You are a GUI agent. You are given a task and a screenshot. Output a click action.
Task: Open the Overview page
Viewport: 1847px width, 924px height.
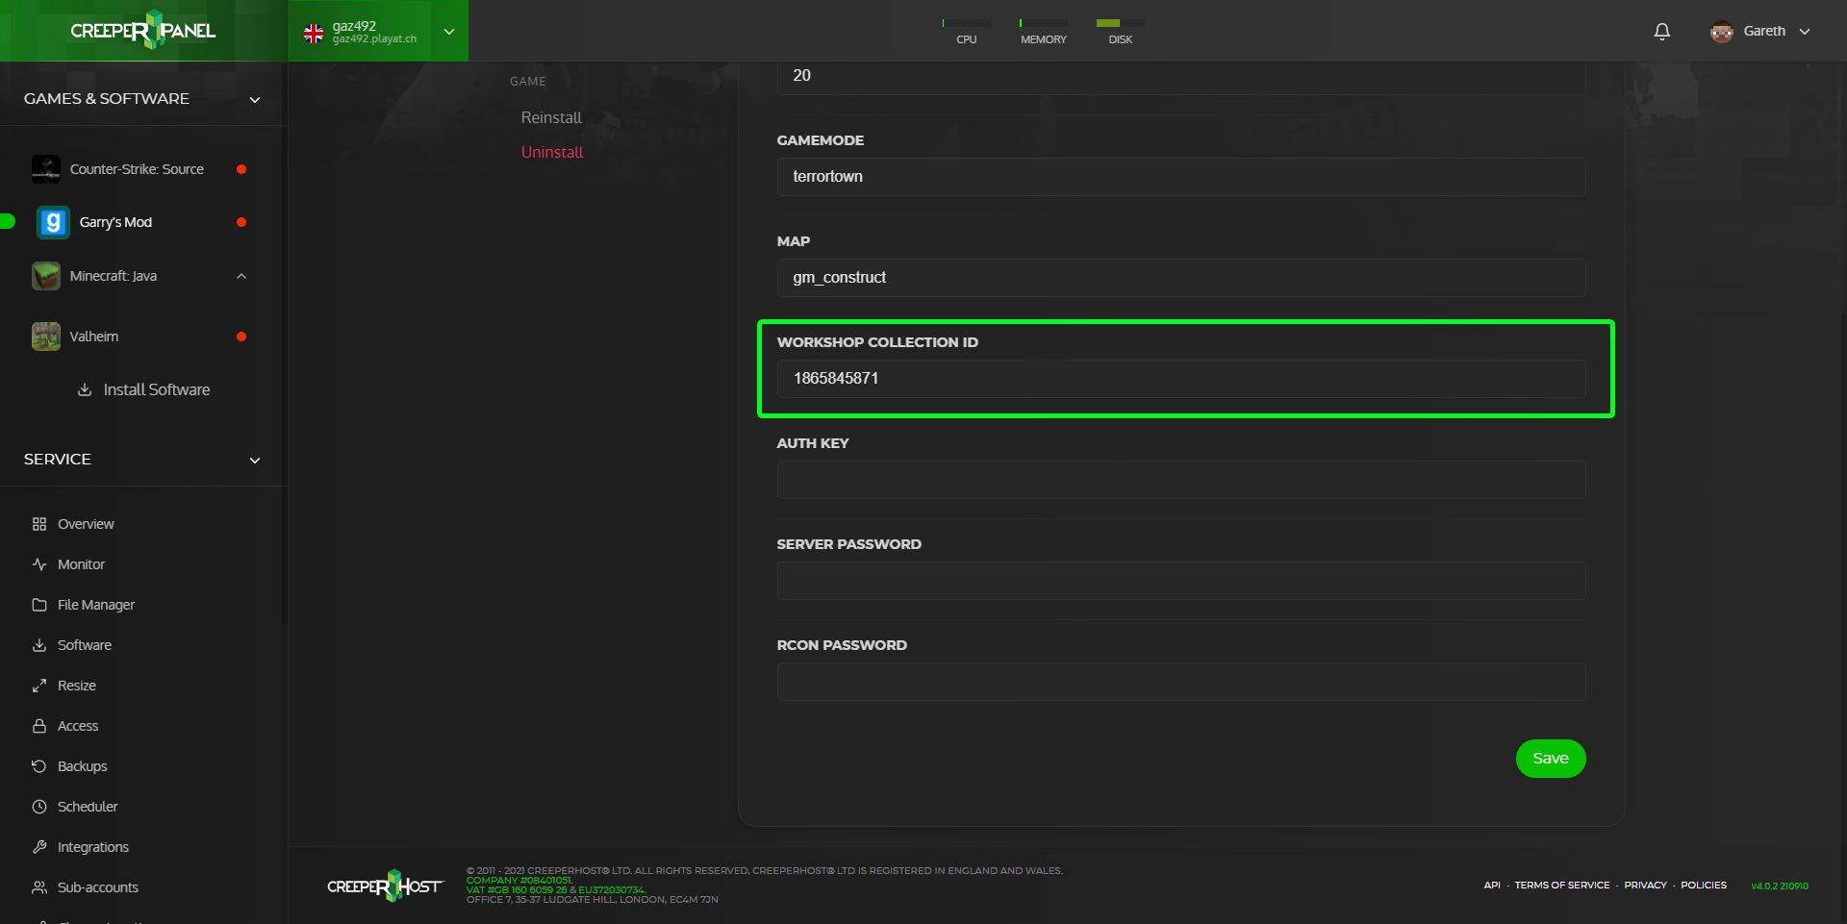[x=86, y=524]
